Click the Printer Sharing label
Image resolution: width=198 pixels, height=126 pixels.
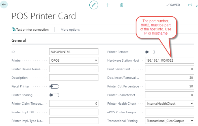pyautogui.click(x=22, y=95)
